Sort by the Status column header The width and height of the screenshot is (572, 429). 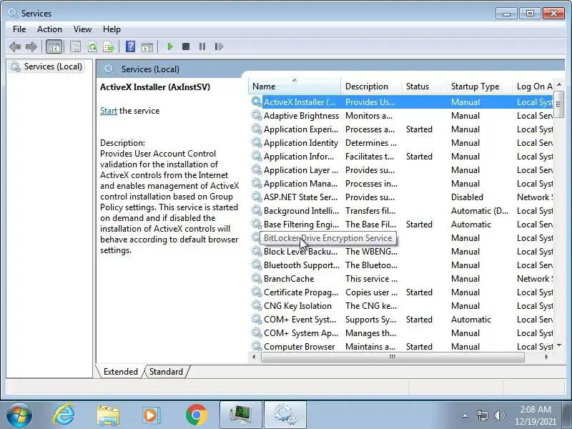coord(424,87)
